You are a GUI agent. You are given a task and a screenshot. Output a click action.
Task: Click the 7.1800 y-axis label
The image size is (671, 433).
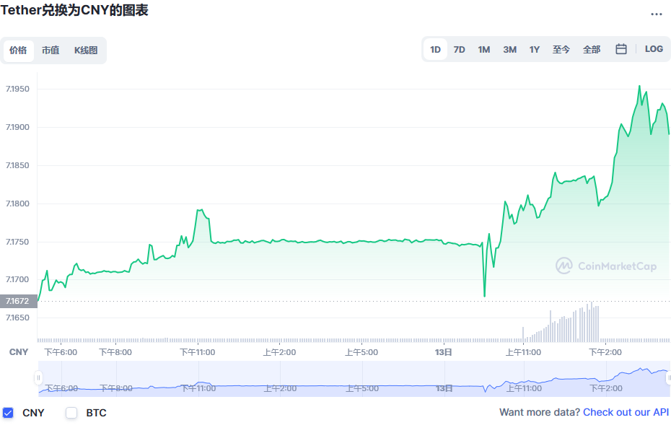click(17, 204)
